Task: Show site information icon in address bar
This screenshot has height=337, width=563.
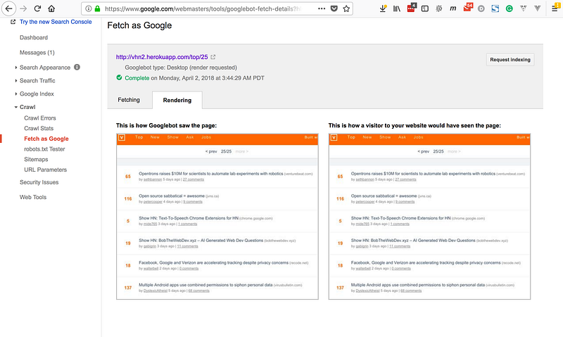Action: pos(89,8)
